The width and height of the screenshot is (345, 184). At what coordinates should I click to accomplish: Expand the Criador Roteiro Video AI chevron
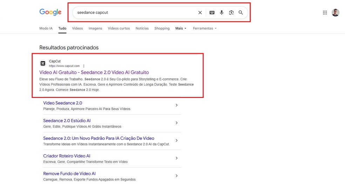pyautogui.click(x=176, y=158)
